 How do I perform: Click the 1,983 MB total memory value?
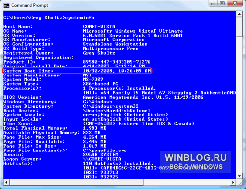[x=94, y=128]
